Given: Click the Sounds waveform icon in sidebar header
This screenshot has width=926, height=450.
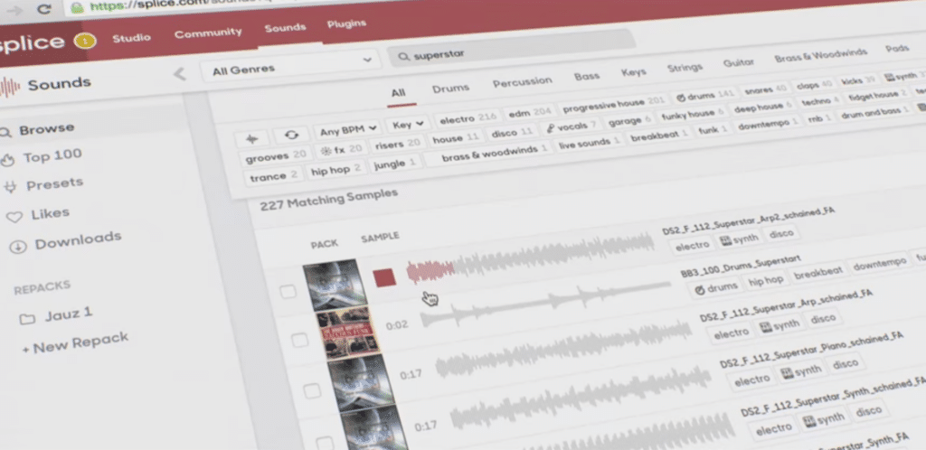Looking at the screenshot, I should [9, 88].
